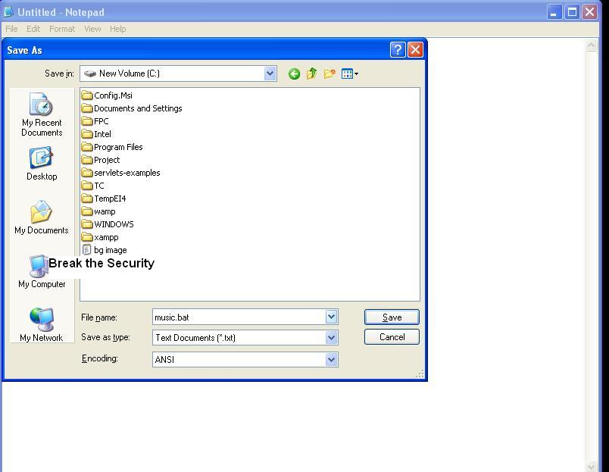609x472 pixels.
Task: Select the TC folder
Action: (93, 186)
